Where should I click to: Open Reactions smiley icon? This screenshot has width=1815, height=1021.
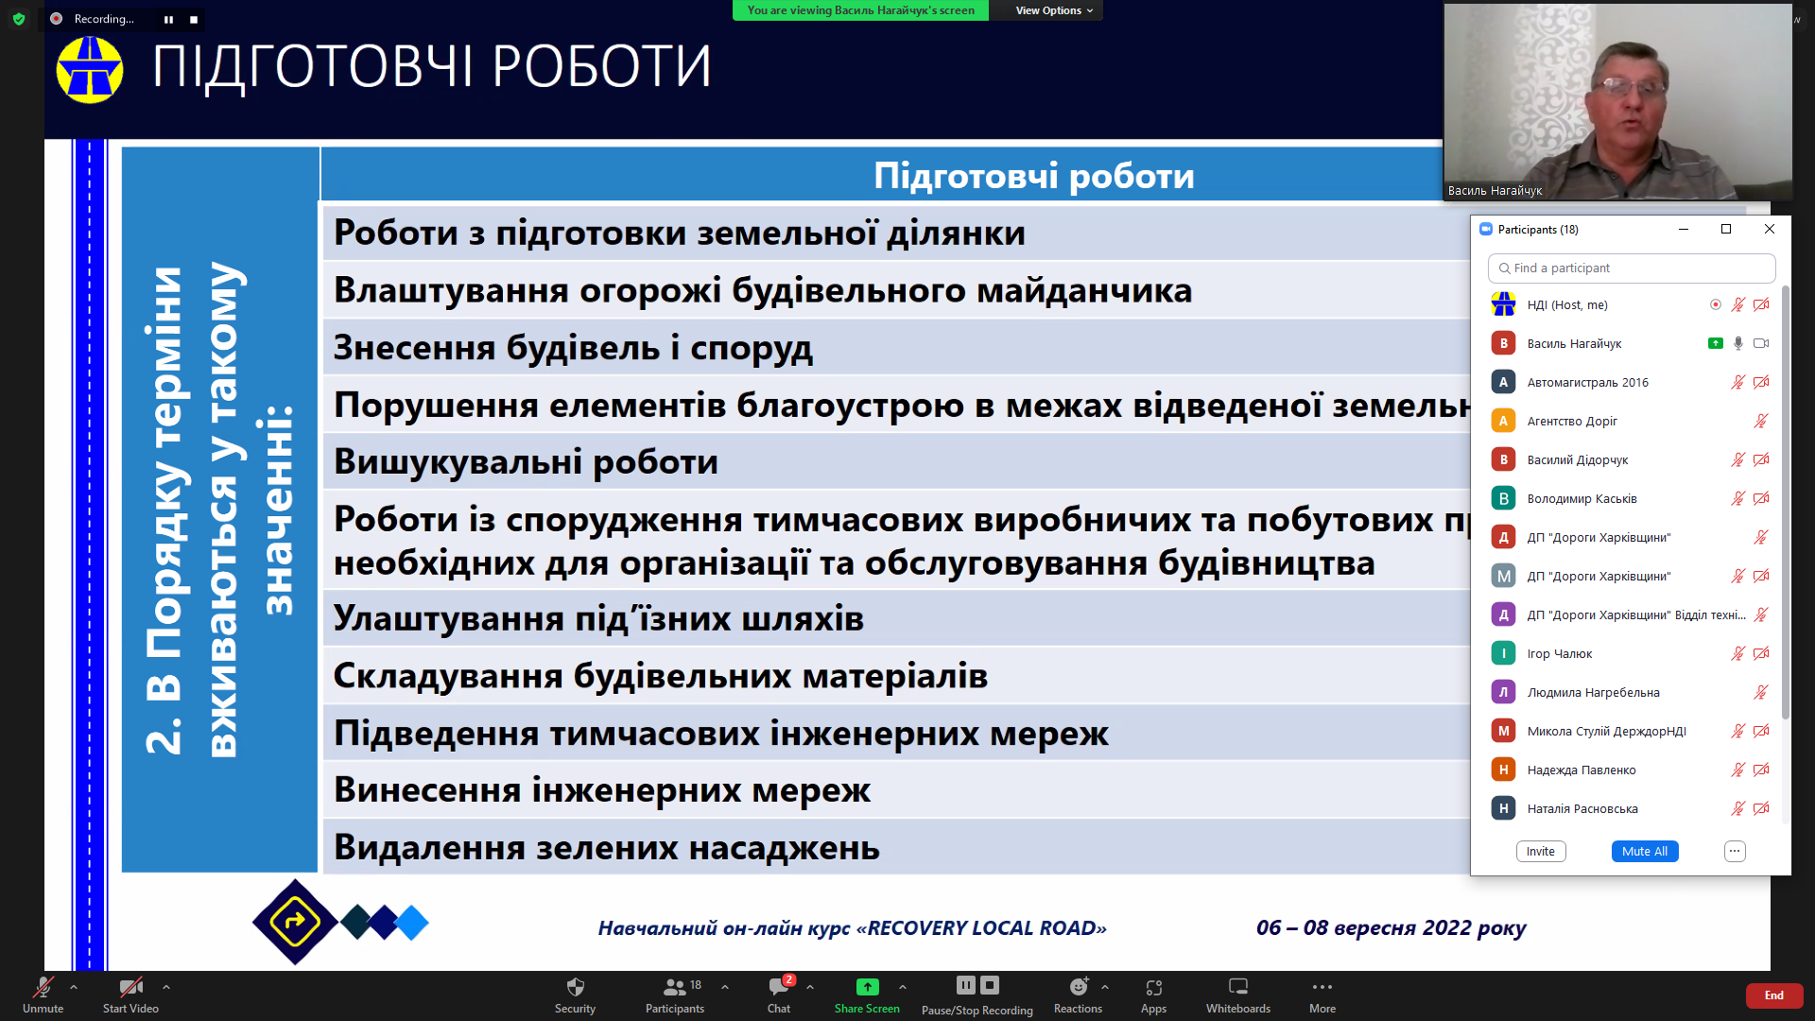pyautogui.click(x=1078, y=987)
